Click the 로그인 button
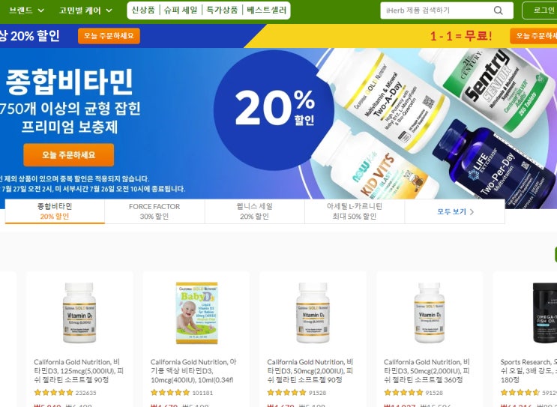 [x=543, y=10]
